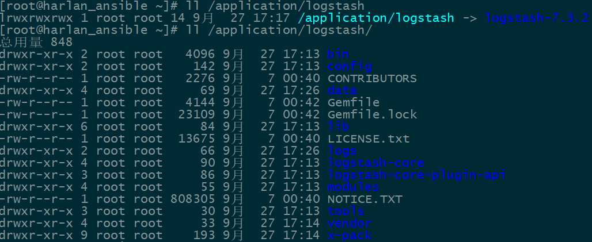Select size 142 in config row
The height and width of the screenshot is (242, 592).
pyautogui.click(x=204, y=67)
